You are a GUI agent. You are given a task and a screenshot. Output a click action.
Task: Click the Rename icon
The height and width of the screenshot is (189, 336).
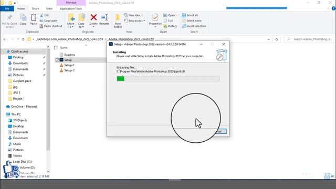(104, 17)
